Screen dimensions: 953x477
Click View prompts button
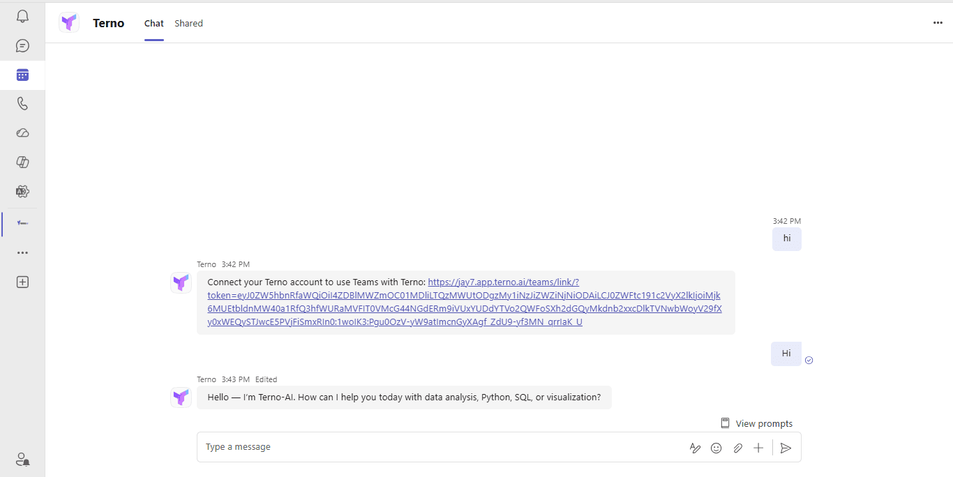[757, 423]
